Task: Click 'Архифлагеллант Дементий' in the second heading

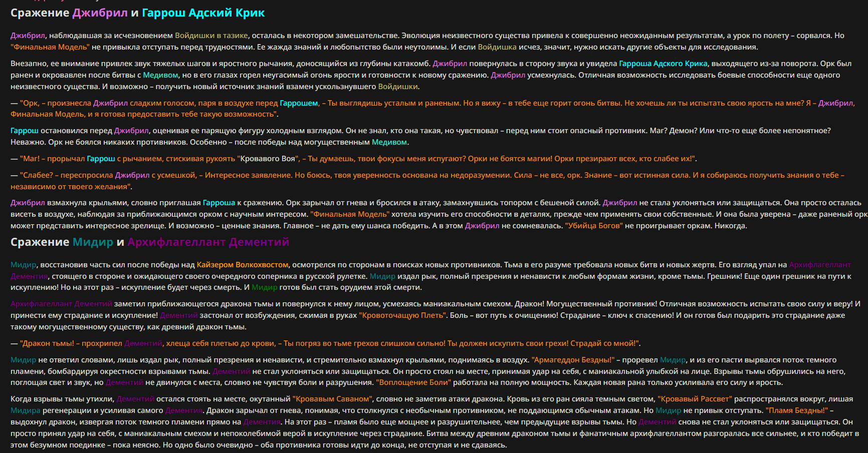Action: coord(208,242)
